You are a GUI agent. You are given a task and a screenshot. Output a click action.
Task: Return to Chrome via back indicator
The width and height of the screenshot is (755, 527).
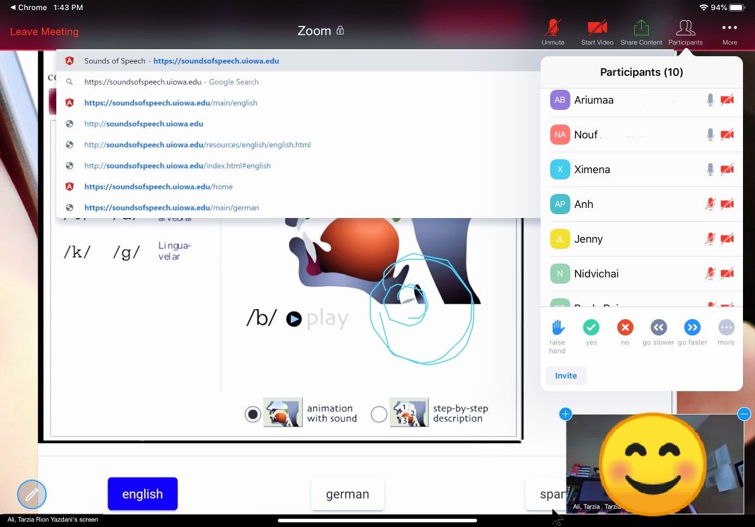[x=28, y=8]
